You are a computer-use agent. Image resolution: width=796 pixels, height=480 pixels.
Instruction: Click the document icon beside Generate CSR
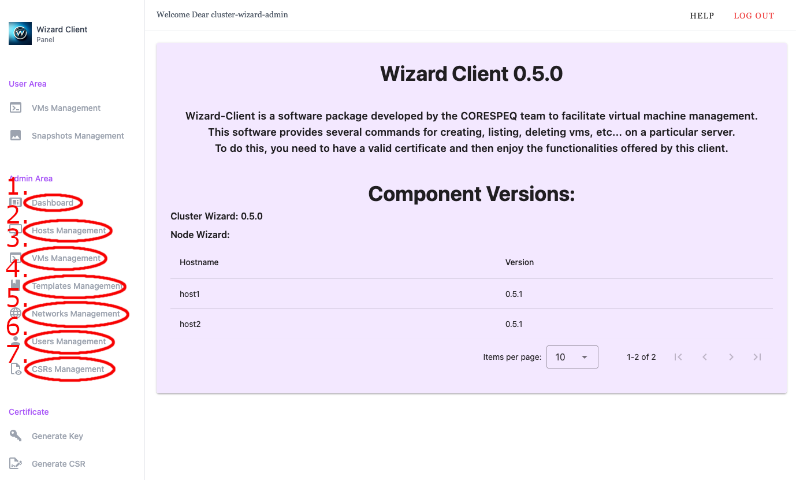click(16, 464)
